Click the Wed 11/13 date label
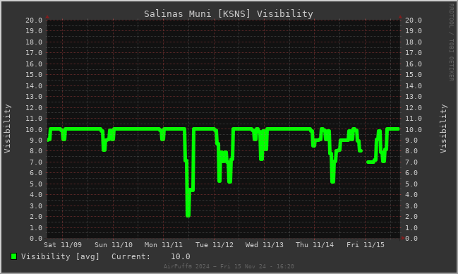The height and width of the screenshot is (274, 458). [x=265, y=245]
